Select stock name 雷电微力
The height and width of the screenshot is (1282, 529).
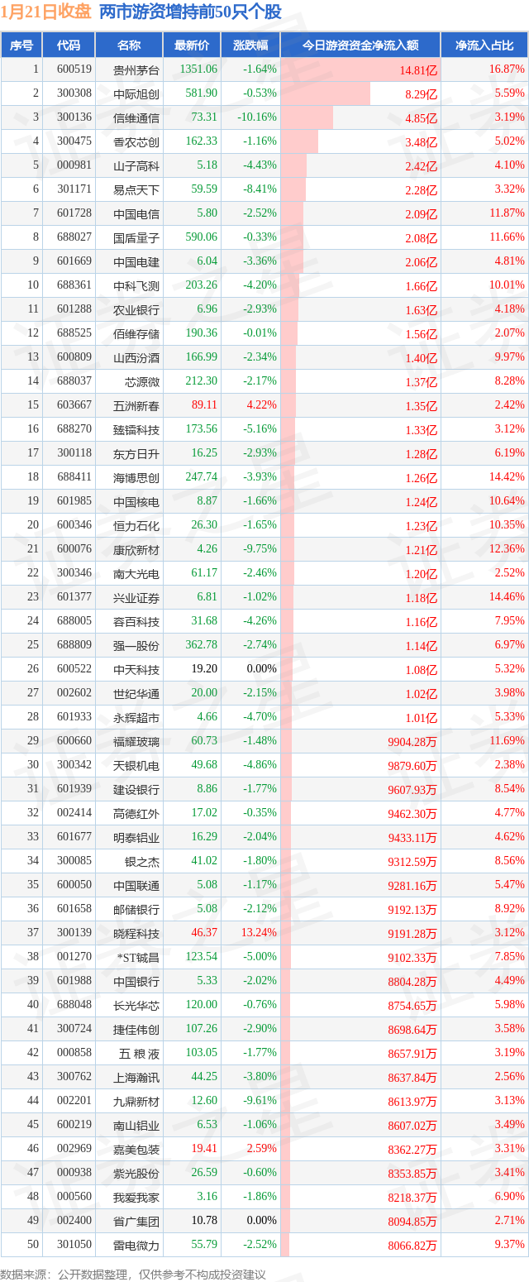[x=136, y=1245]
